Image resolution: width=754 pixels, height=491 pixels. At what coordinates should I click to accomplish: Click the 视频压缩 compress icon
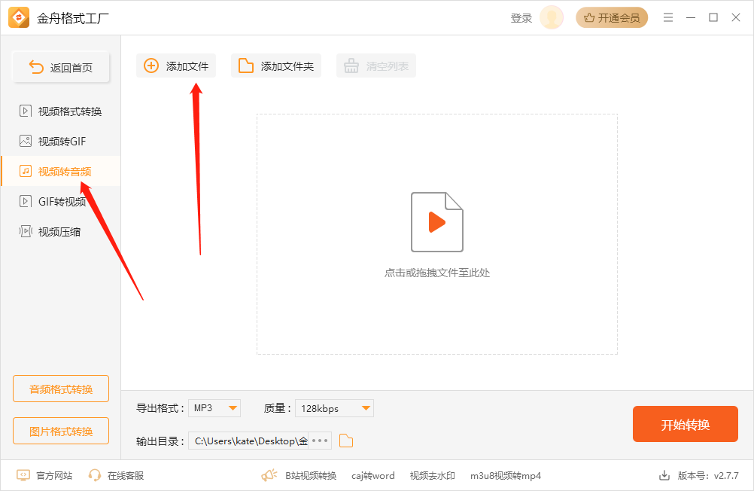click(x=26, y=231)
